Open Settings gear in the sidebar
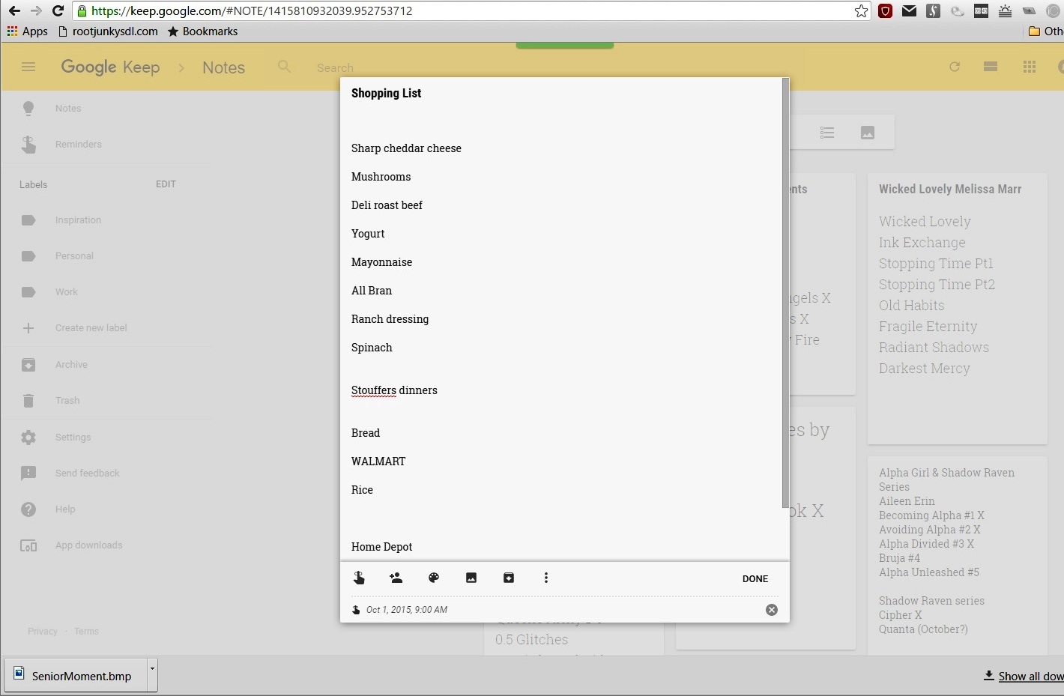The width and height of the screenshot is (1064, 696). pyautogui.click(x=28, y=438)
